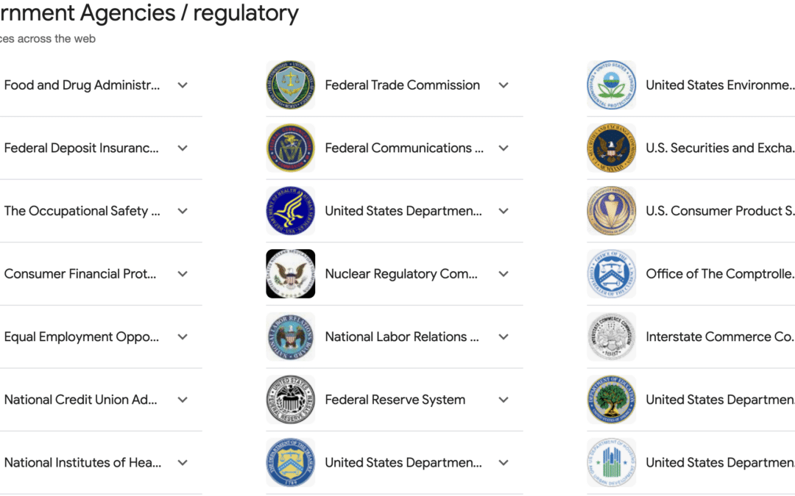This screenshot has height=496, width=795.
Task: Click the Health and Human Services seal
Action: 290,211
